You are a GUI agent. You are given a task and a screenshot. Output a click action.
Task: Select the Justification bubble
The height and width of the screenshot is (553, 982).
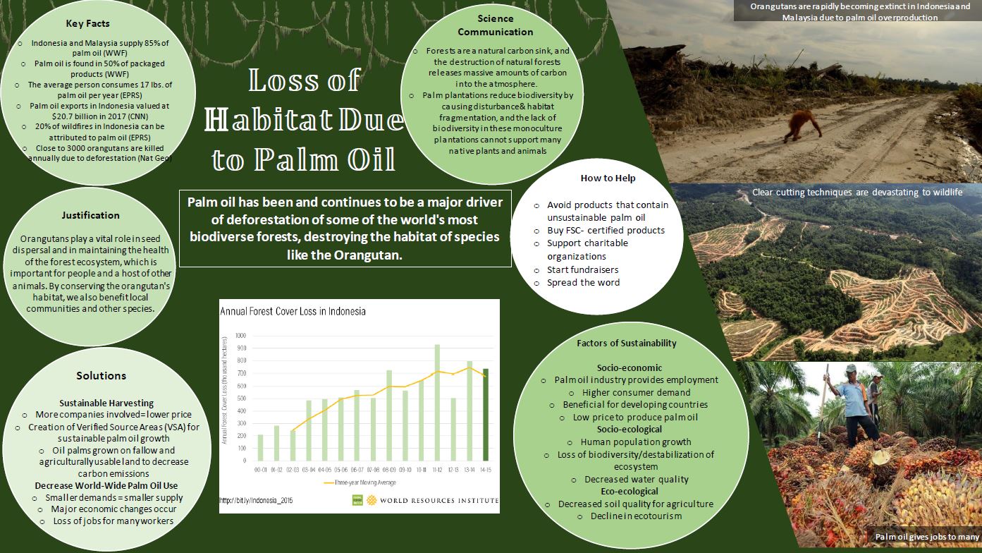coord(92,215)
